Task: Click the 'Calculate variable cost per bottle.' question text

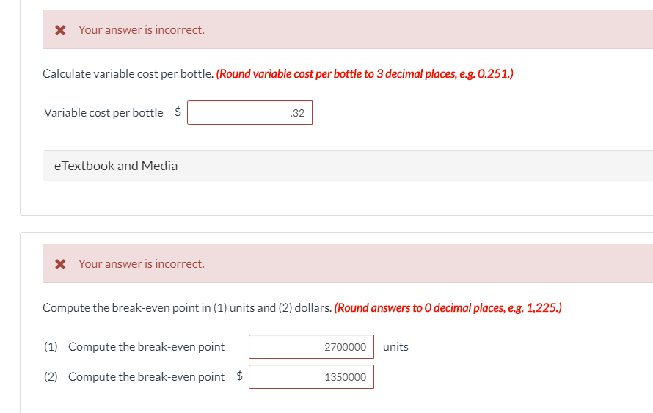Action: (128, 73)
